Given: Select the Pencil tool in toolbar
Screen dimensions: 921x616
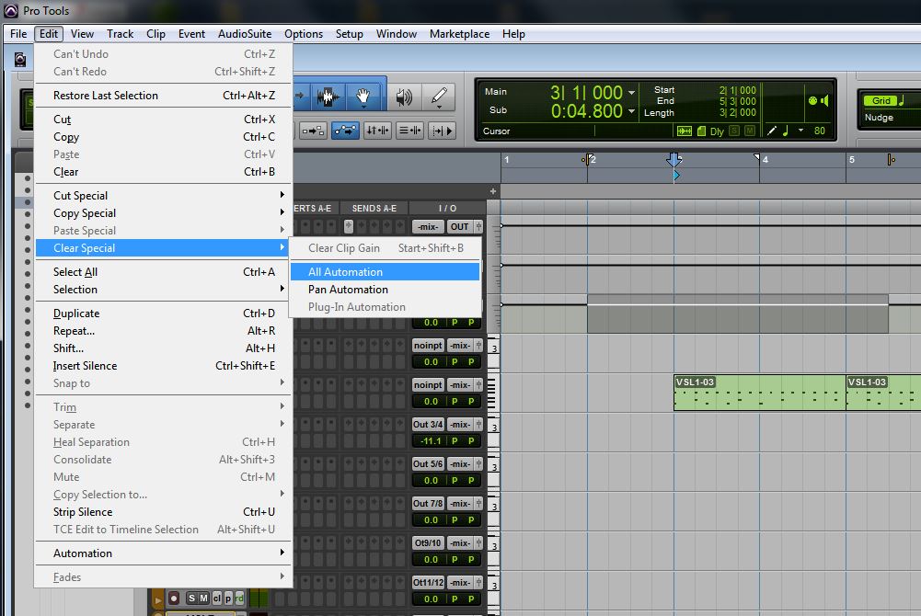Looking at the screenshot, I should point(439,97).
